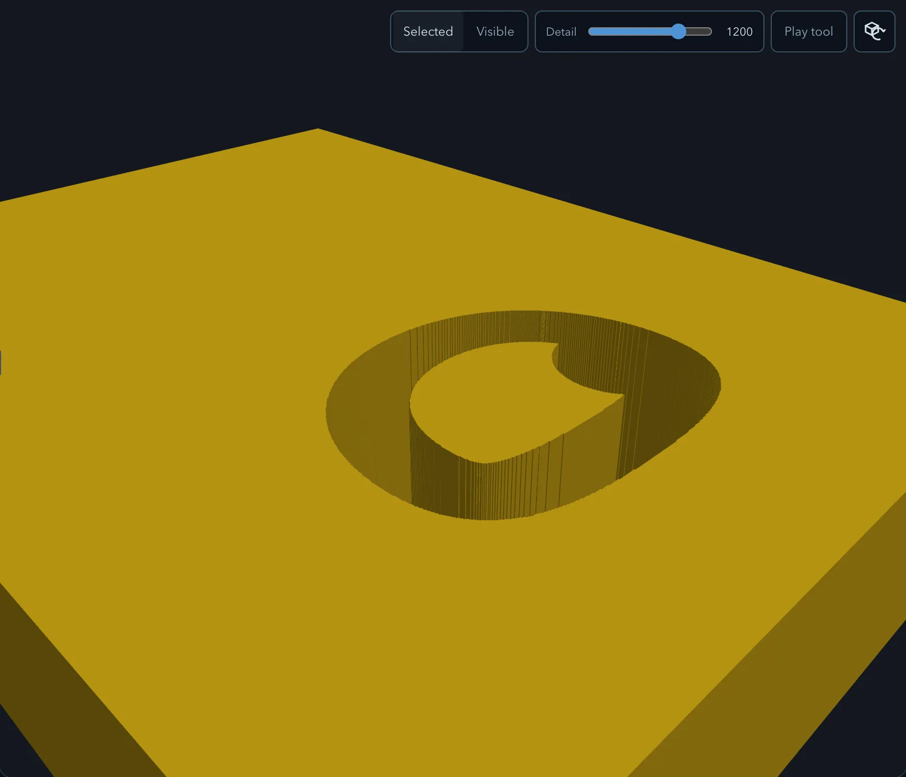Screen dimensions: 906x777
Task: Switch to the Visible view mode
Action: 495,31
